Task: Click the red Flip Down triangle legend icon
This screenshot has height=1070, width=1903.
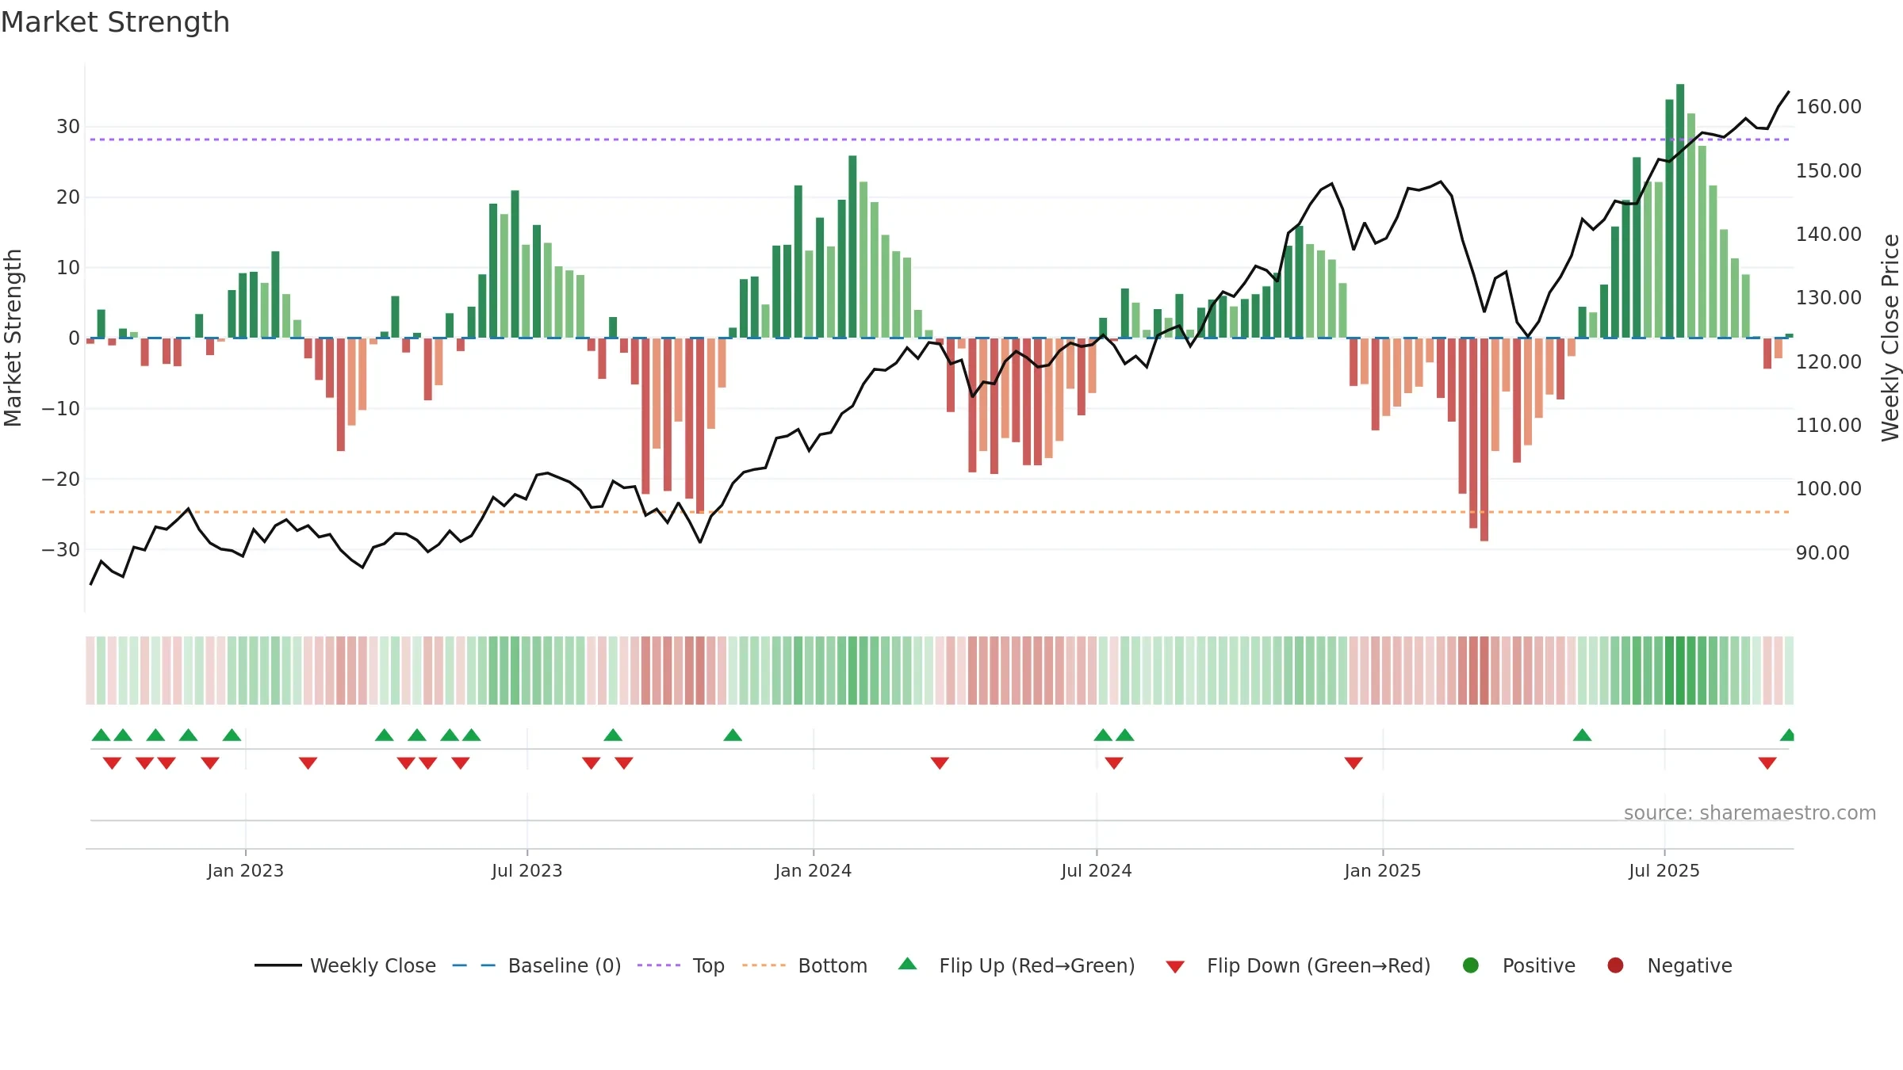Action: pos(1175,967)
